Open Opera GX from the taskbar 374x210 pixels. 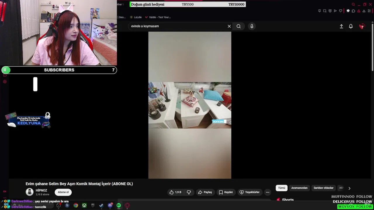127,205
